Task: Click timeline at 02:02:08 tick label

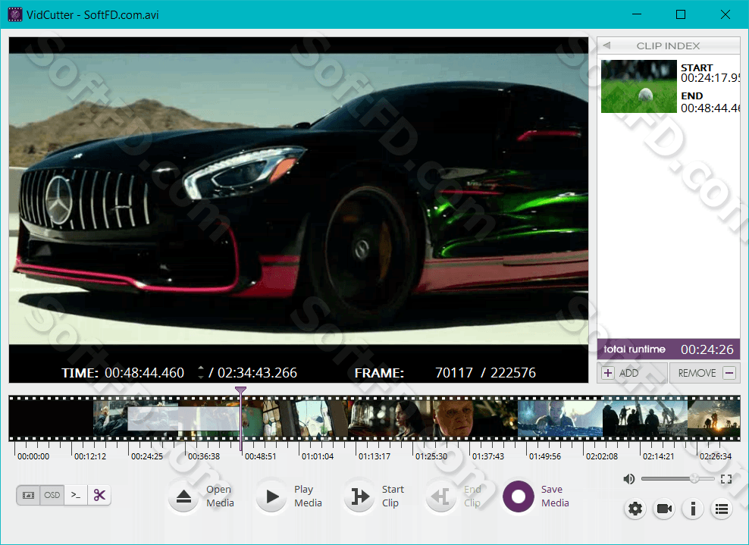Action: click(601, 456)
